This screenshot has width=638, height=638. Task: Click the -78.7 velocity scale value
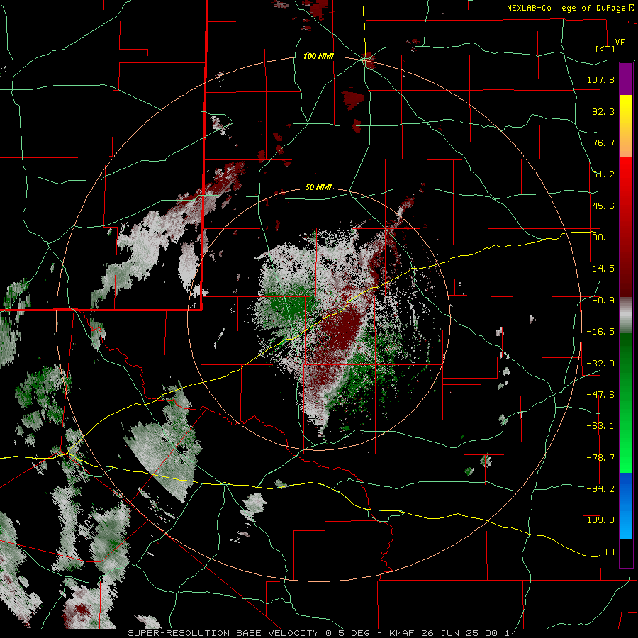[600, 458]
